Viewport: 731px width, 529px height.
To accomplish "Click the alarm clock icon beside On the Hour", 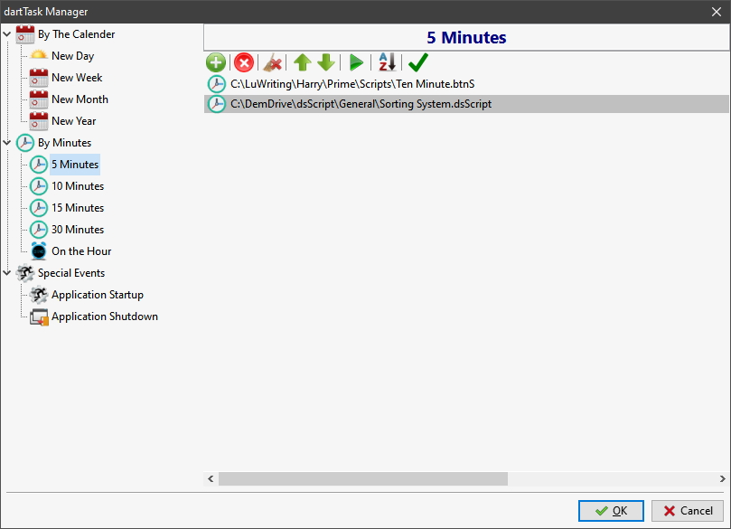I will click(x=39, y=251).
